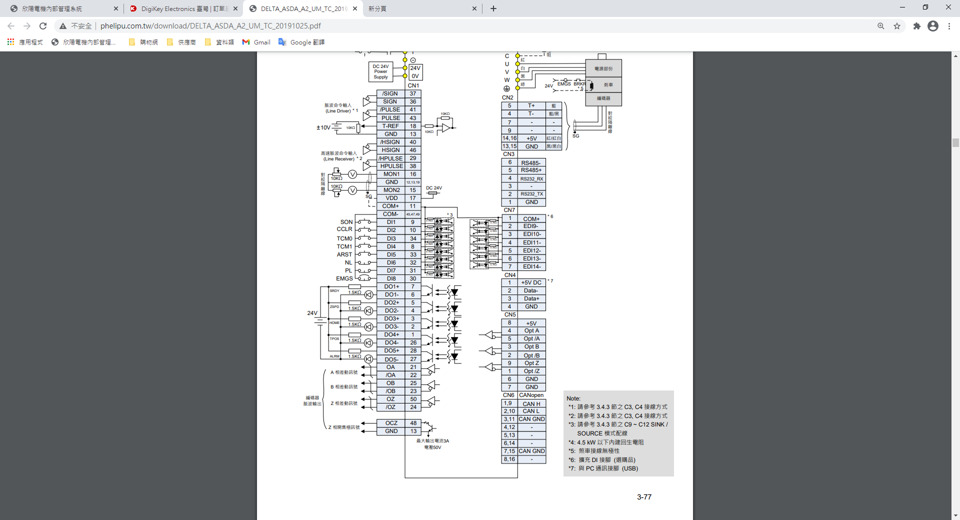
Task: Open the Apps grid shortcut in the bookmarks bar
Action: 10,42
